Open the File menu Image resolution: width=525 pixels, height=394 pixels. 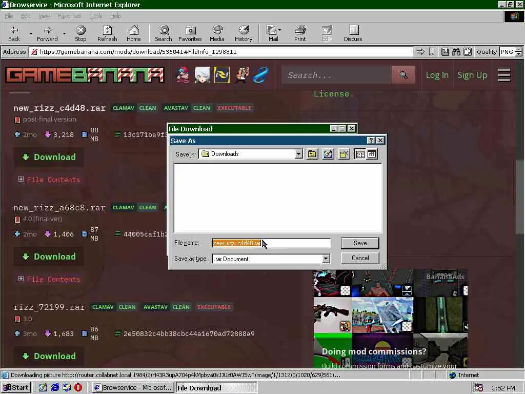(9, 16)
